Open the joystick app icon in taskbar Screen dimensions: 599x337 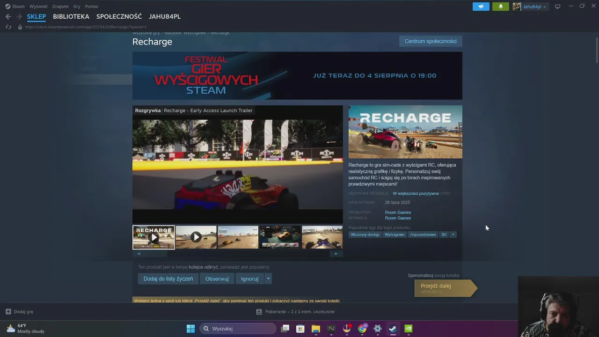pyautogui.click(x=347, y=329)
